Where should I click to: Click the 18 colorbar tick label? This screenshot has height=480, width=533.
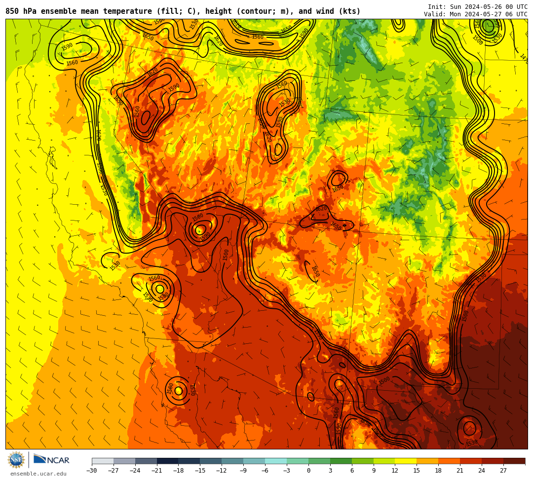tap(439, 471)
